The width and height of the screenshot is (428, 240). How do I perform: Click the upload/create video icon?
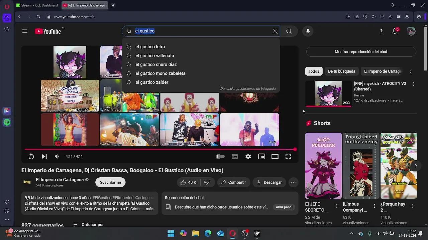point(381,31)
